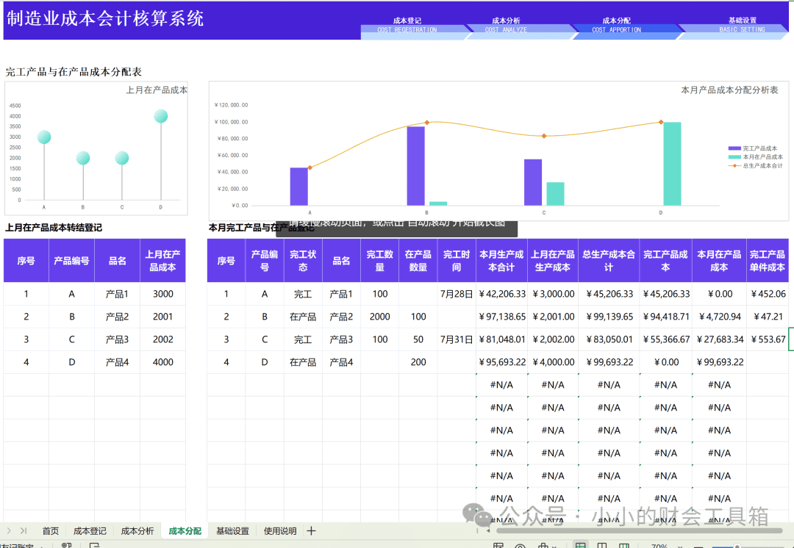Select the 完工产品成本 purple legend marker
Image resolution: width=794 pixels, height=548 pixels.
tap(734, 148)
